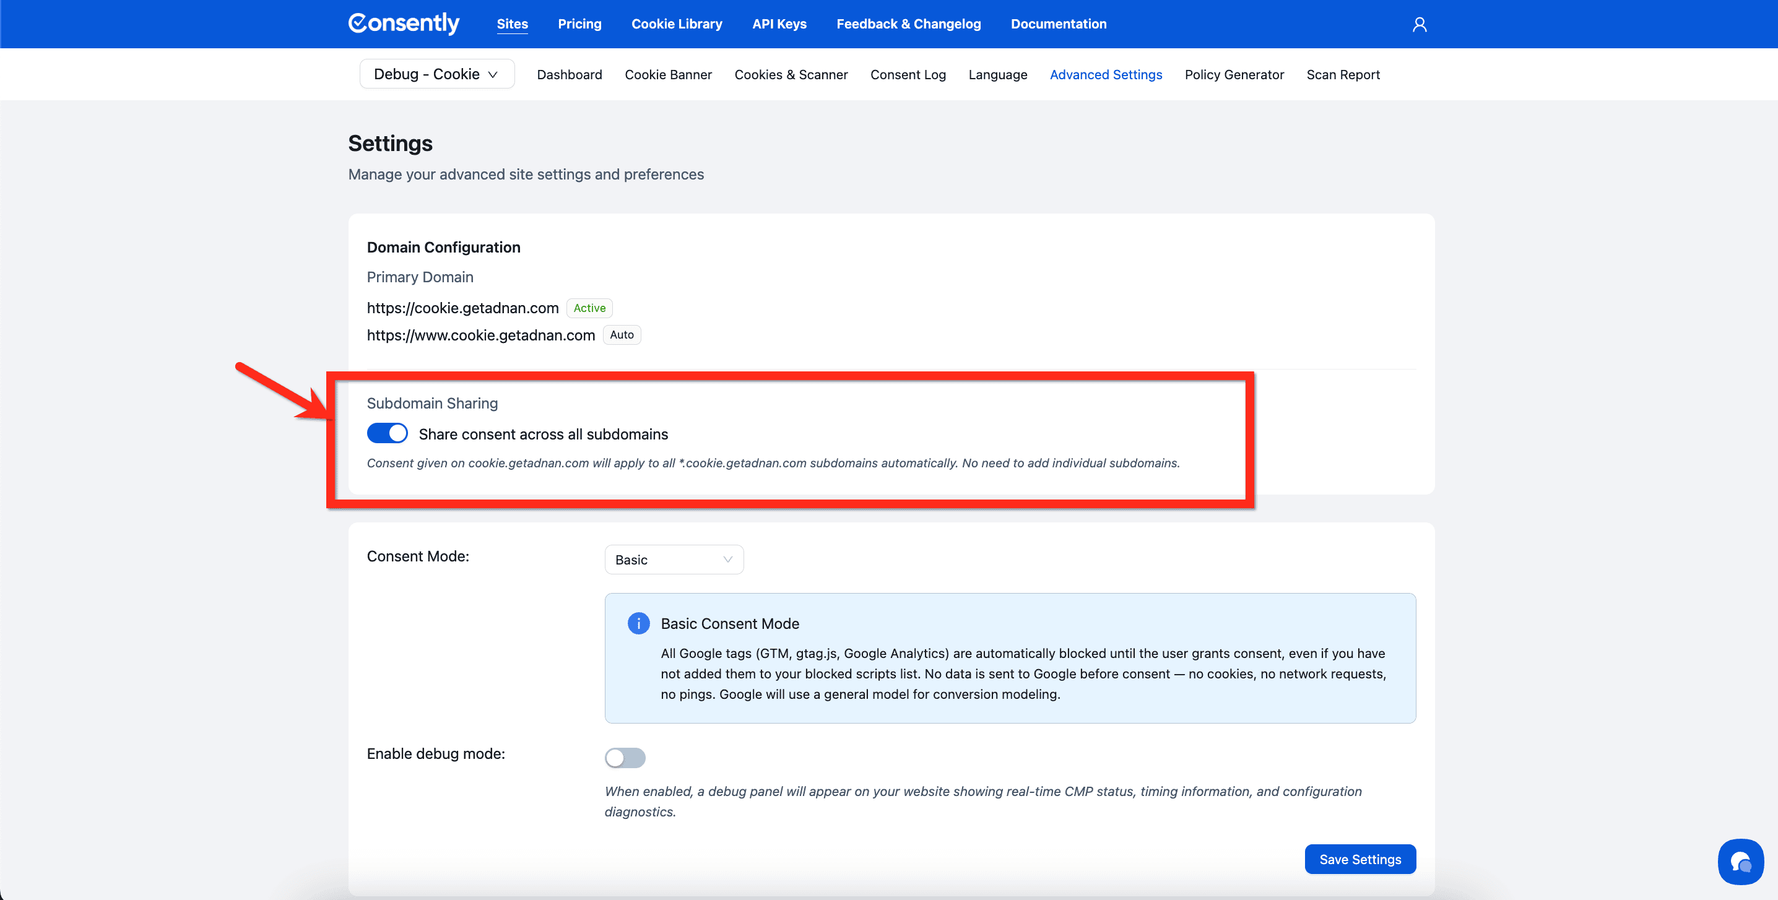Click the Consent Mode label
This screenshot has width=1778, height=900.
click(x=418, y=556)
